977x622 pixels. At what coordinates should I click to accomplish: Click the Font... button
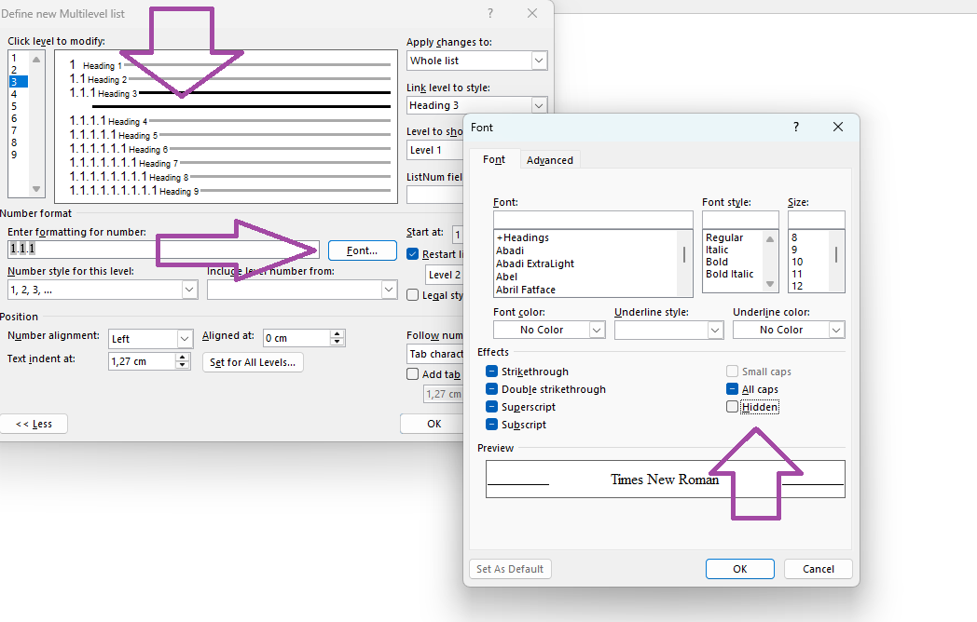[x=362, y=250]
